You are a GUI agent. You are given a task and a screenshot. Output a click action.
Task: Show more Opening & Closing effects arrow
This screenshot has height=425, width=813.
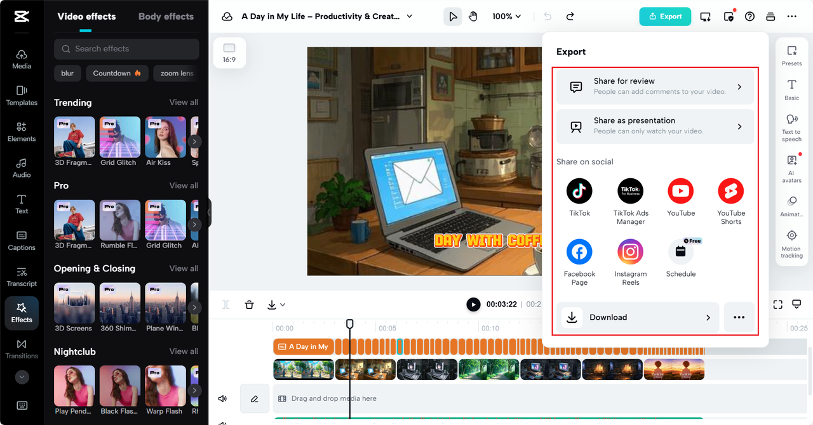click(x=194, y=308)
